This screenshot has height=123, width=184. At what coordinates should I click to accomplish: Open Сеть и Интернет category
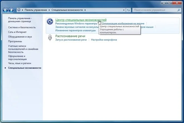click(17, 32)
